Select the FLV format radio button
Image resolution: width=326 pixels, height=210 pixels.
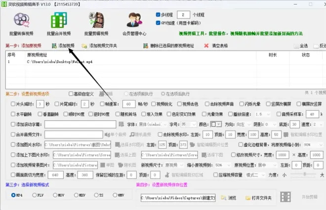tap(34, 195)
